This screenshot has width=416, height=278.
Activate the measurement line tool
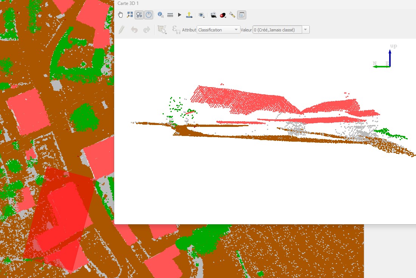170,15
